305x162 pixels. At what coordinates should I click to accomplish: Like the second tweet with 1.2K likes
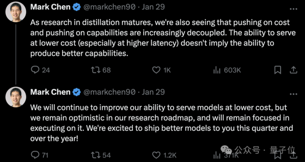tap(156, 155)
